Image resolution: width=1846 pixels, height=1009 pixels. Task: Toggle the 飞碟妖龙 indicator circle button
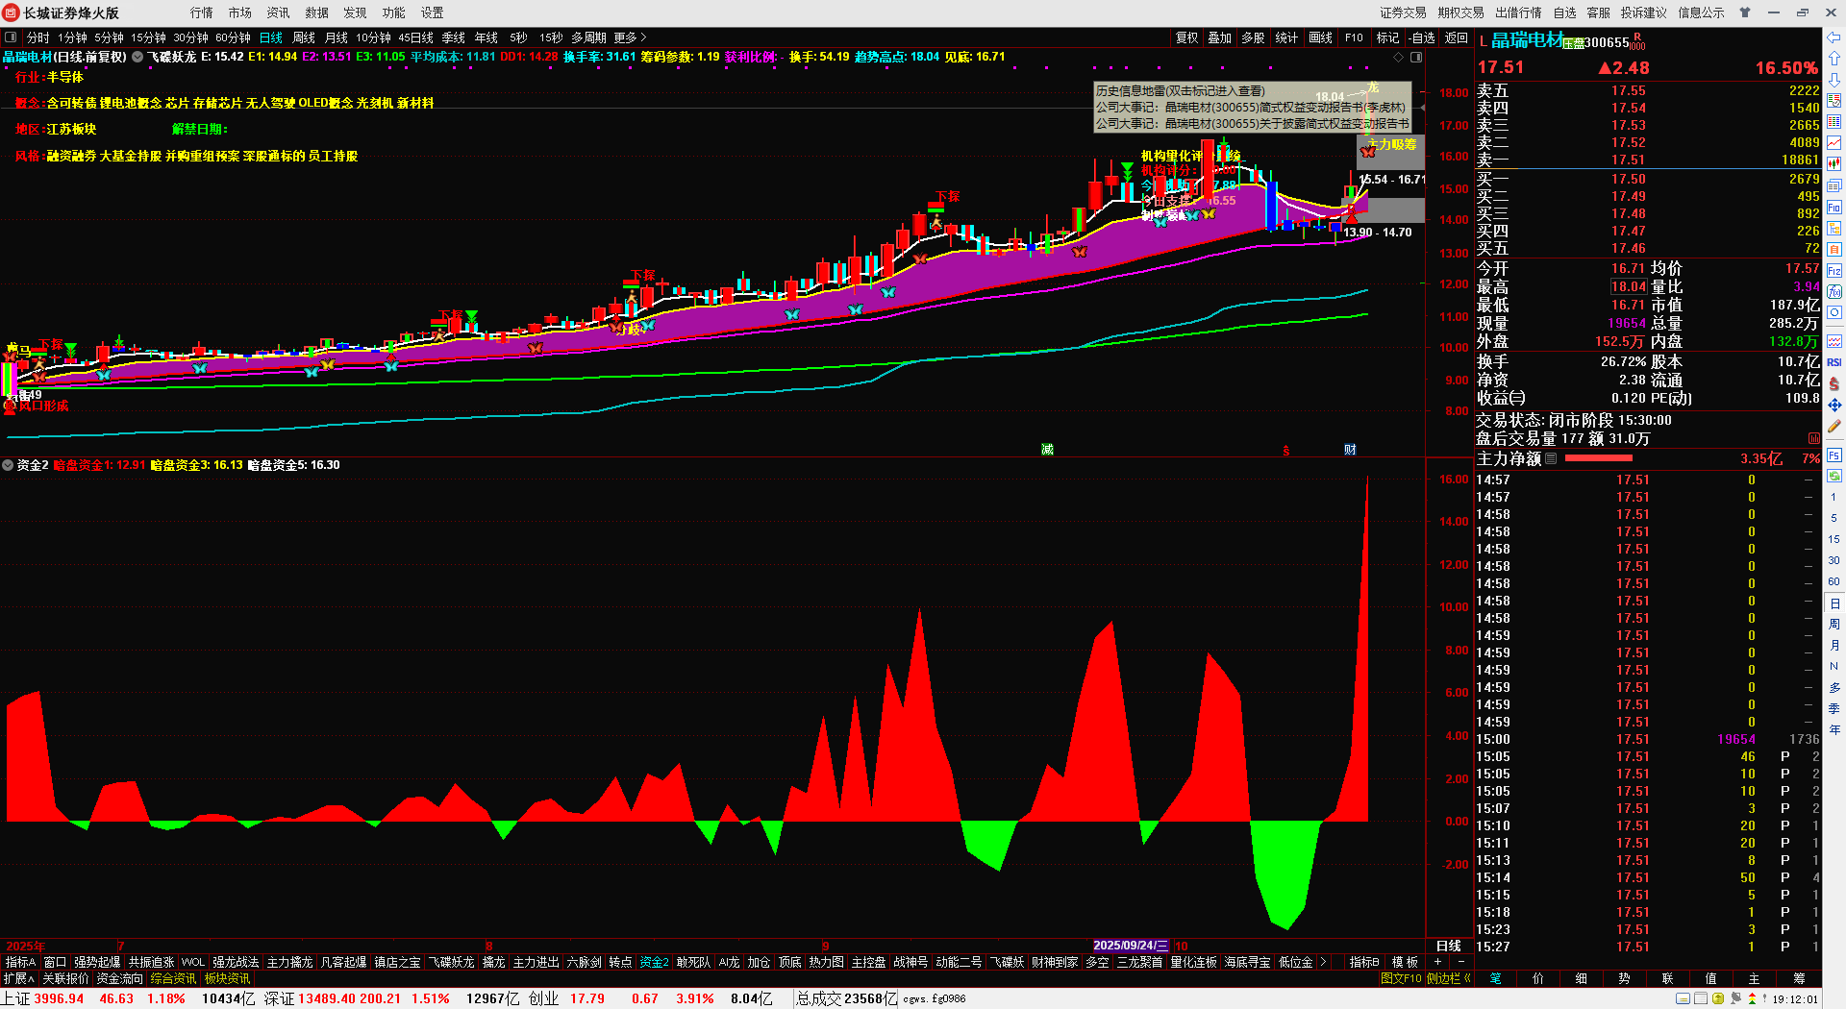click(137, 57)
